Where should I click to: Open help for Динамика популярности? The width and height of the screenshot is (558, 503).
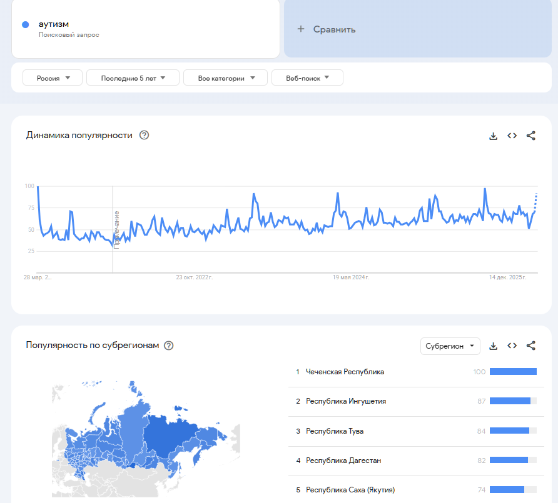144,136
